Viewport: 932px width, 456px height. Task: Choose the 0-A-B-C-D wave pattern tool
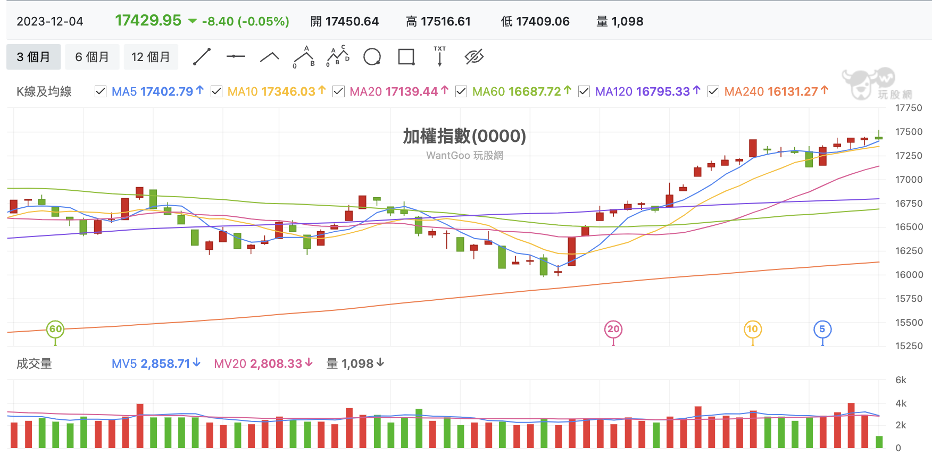[x=338, y=56]
